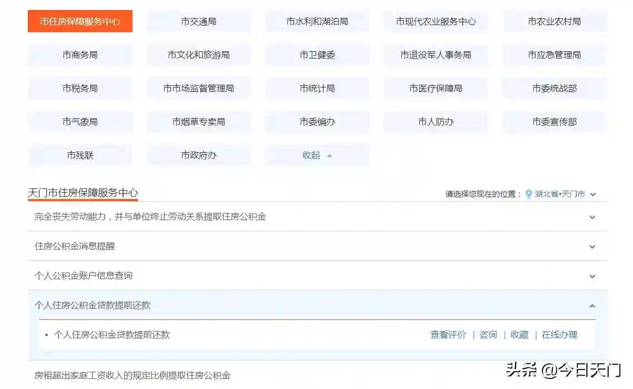
Task: Click 在线办理 to handle online
Action: pyautogui.click(x=560, y=335)
